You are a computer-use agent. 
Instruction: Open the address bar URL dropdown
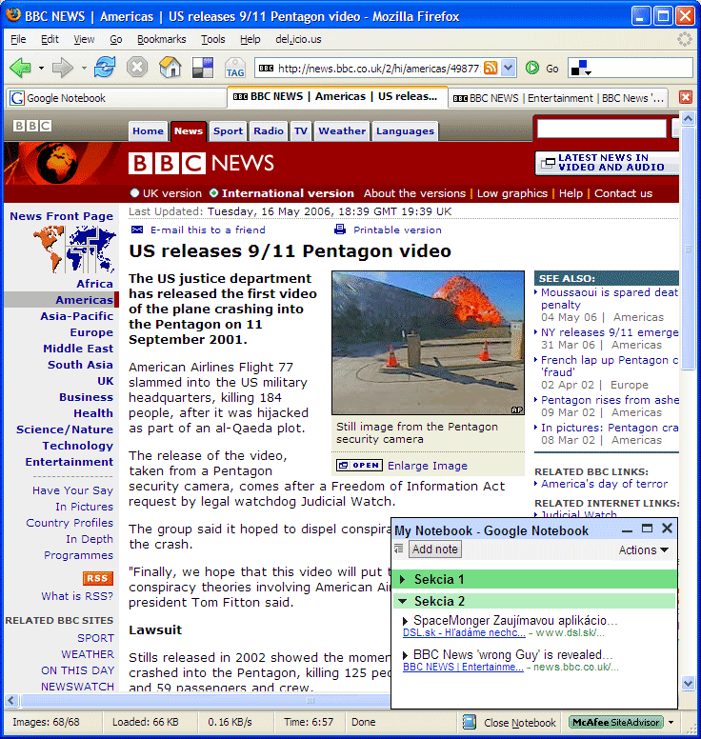pos(509,68)
